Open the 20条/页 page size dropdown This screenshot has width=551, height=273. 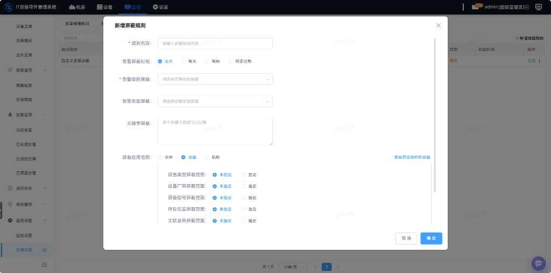coord(293,267)
